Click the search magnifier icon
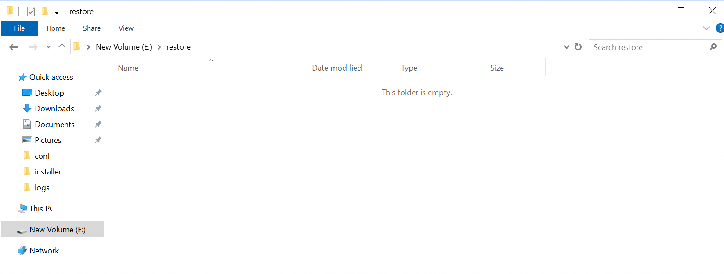Viewport: 724px width, 274px height. click(713, 47)
